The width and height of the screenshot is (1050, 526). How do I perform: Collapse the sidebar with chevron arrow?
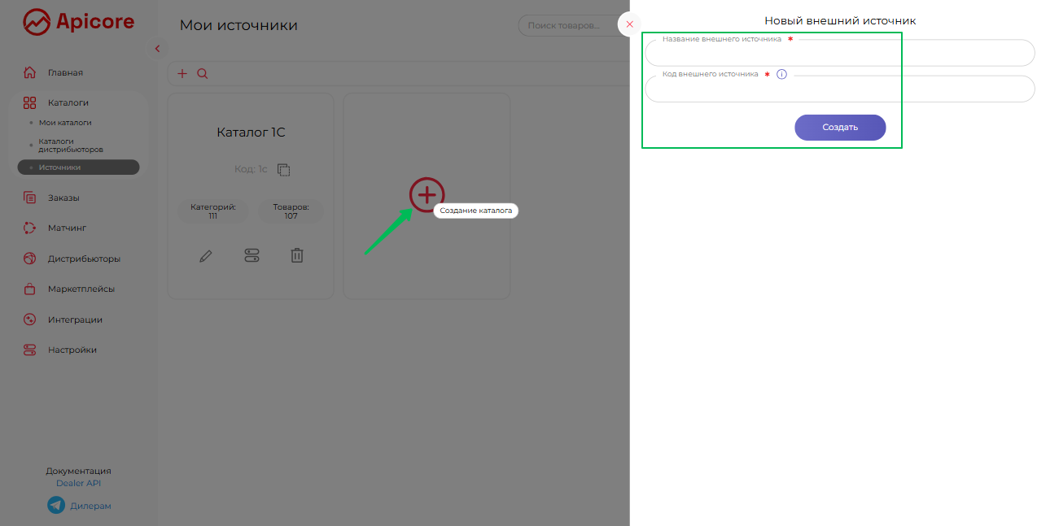pyautogui.click(x=157, y=49)
